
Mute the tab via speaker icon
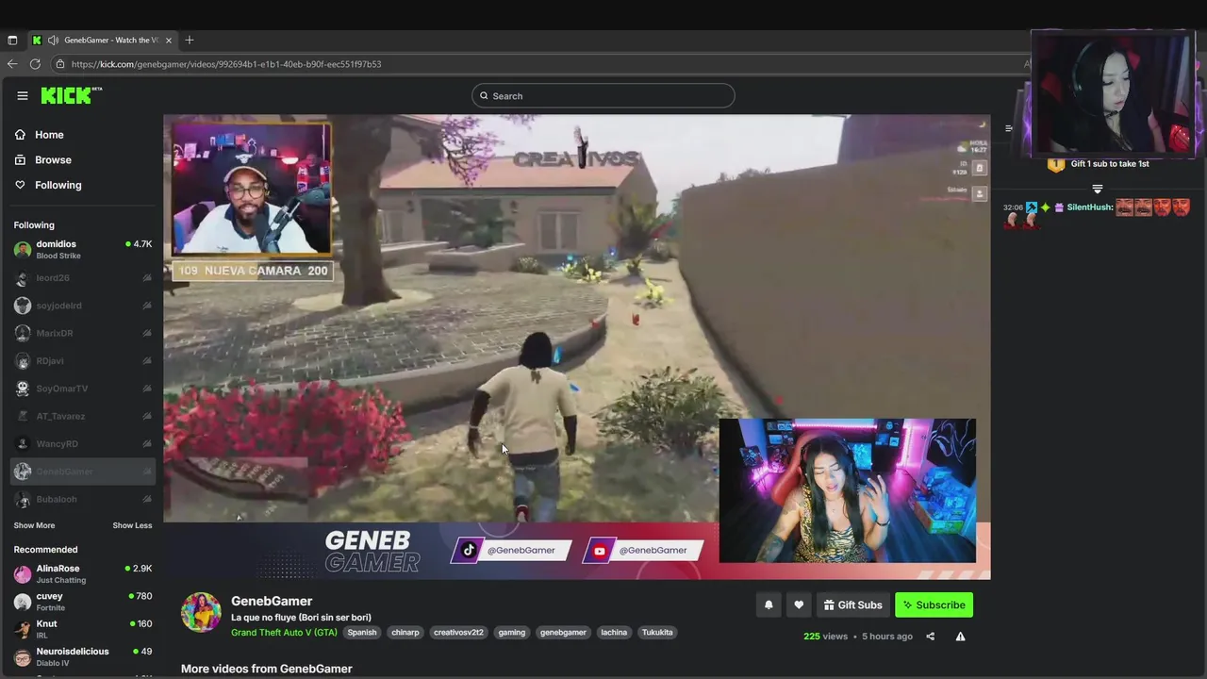click(x=54, y=40)
